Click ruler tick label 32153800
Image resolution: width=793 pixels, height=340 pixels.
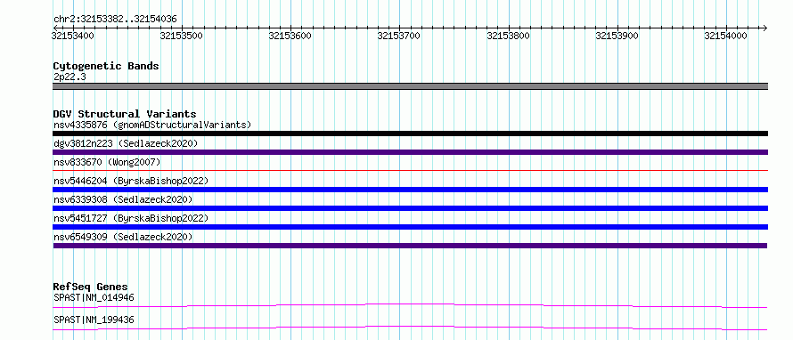(x=508, y=36)
